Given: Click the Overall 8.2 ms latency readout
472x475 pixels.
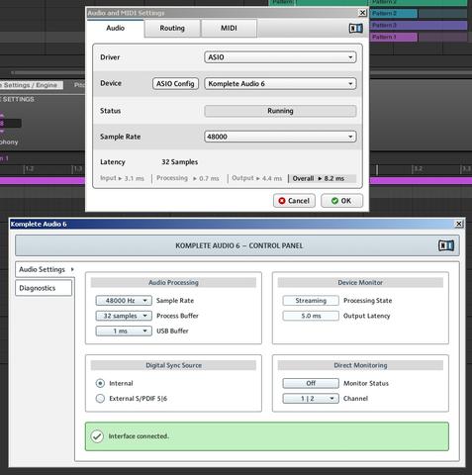Looking at the screenshot, I should (x=323, y=178).
